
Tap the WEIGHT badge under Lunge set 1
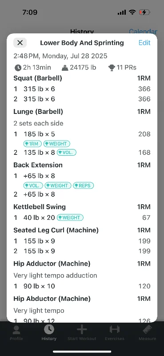point(57,144)
